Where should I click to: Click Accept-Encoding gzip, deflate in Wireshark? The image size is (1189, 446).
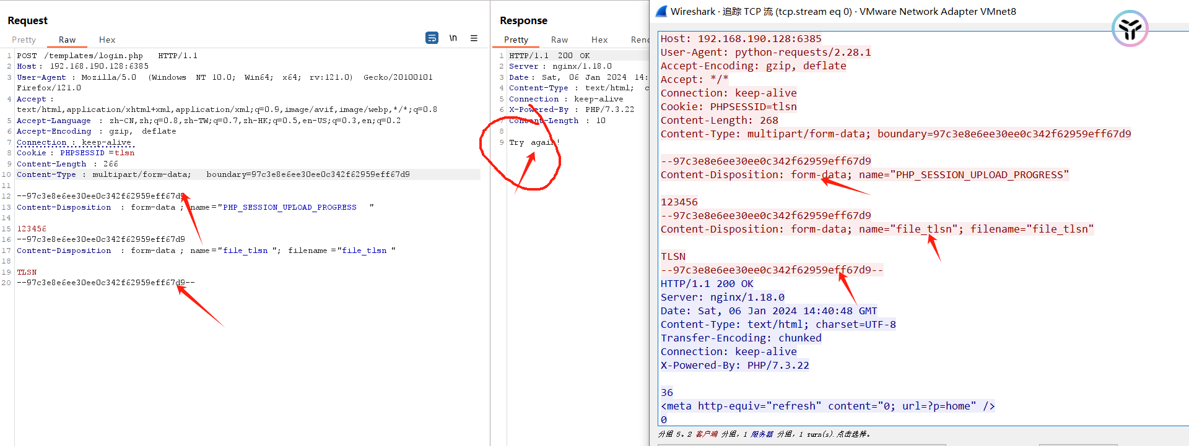(754, 66)
